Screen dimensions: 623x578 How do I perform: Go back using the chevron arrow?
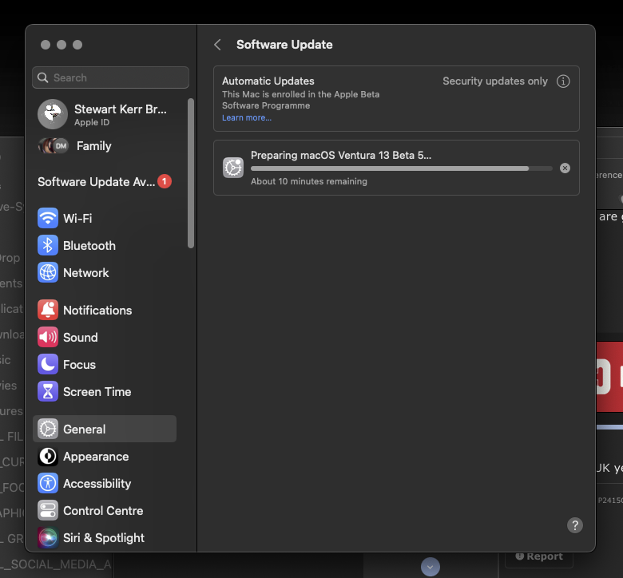pos(218,45)
